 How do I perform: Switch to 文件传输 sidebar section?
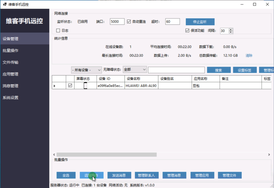click(x=11, y=62)
